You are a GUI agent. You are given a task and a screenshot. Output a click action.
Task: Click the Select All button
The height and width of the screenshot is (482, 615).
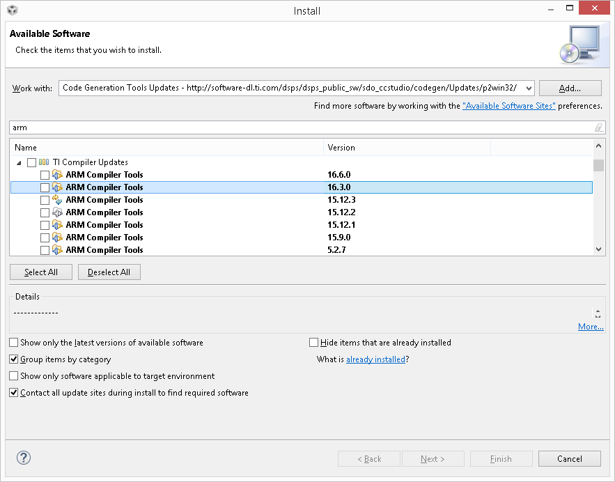click(x=41, y=272)
